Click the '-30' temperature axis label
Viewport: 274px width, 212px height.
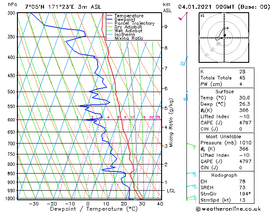tap(34, 204)
